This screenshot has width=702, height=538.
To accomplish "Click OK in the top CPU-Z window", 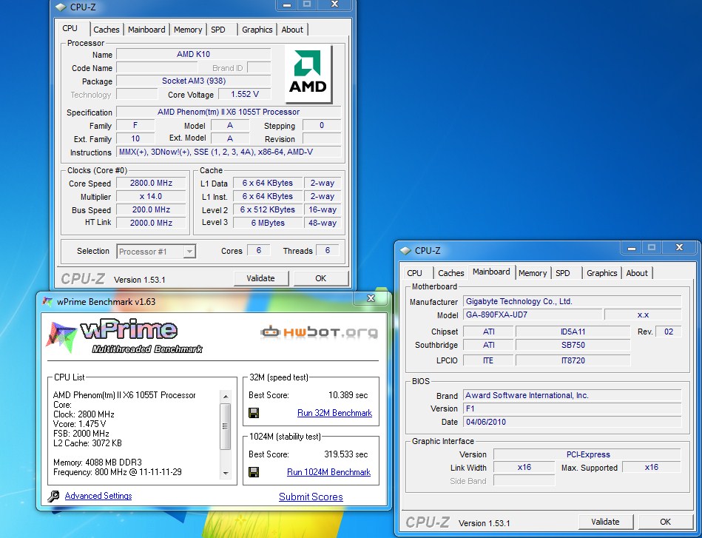I will click(320, 278).
